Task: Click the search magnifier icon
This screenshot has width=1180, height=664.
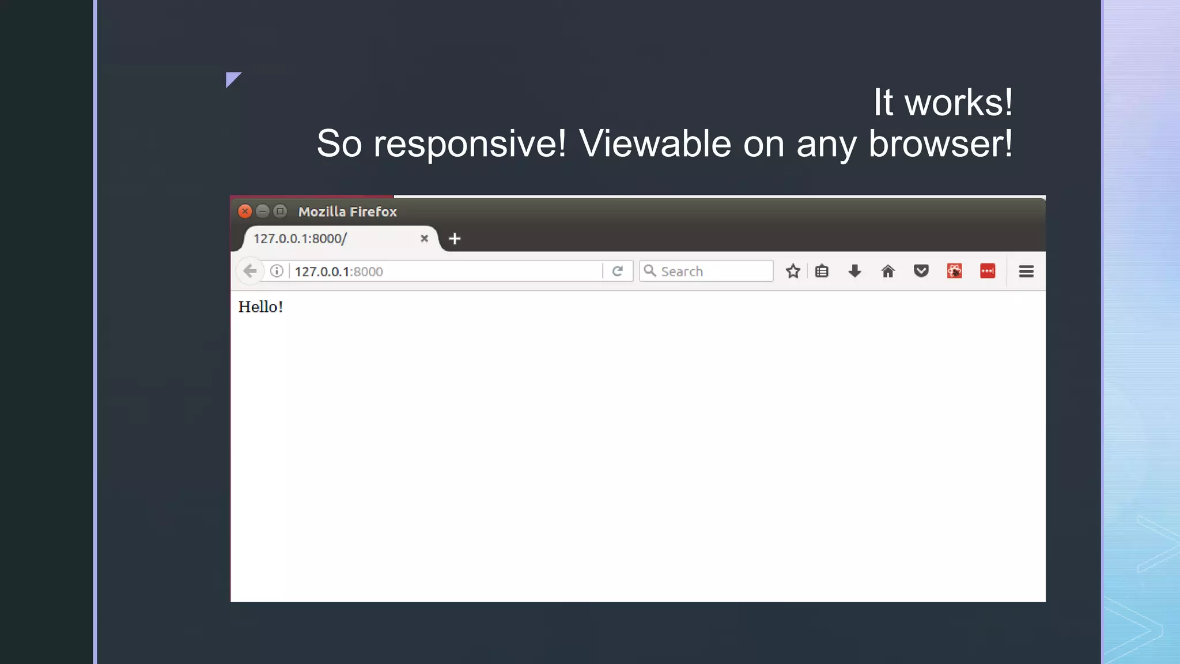Action: click(649, 270)
